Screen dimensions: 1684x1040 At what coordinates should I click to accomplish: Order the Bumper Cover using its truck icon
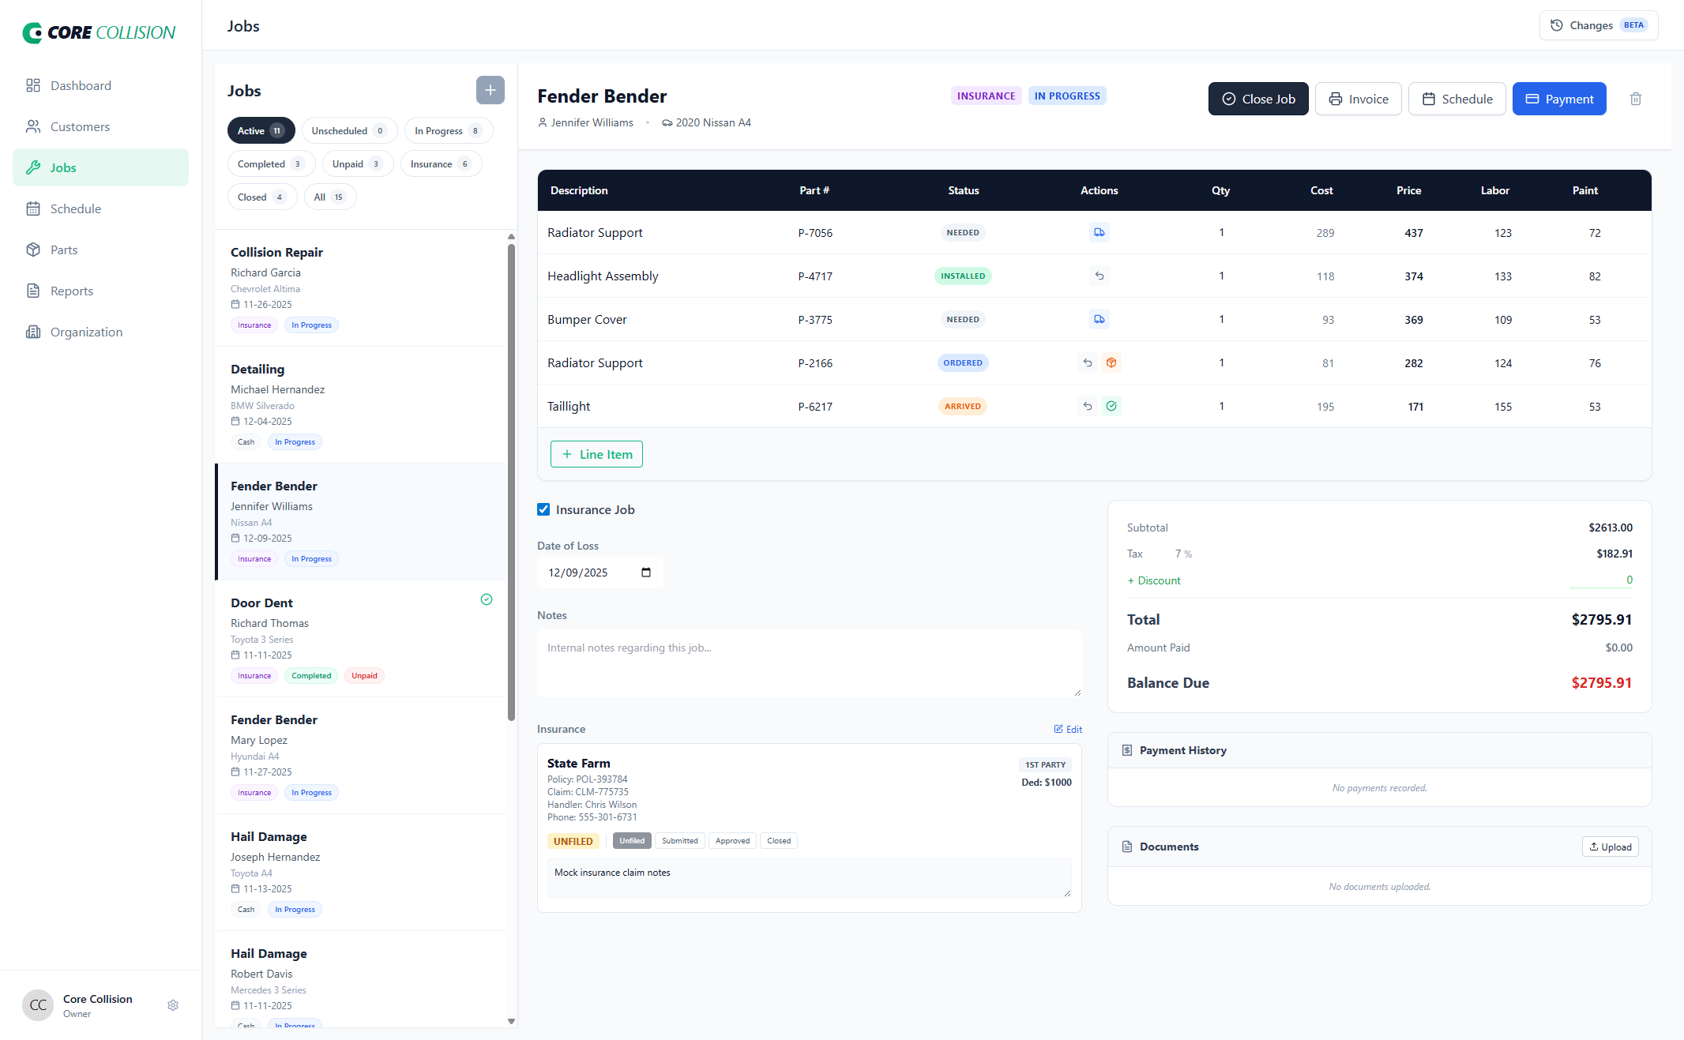[1099, 319]
